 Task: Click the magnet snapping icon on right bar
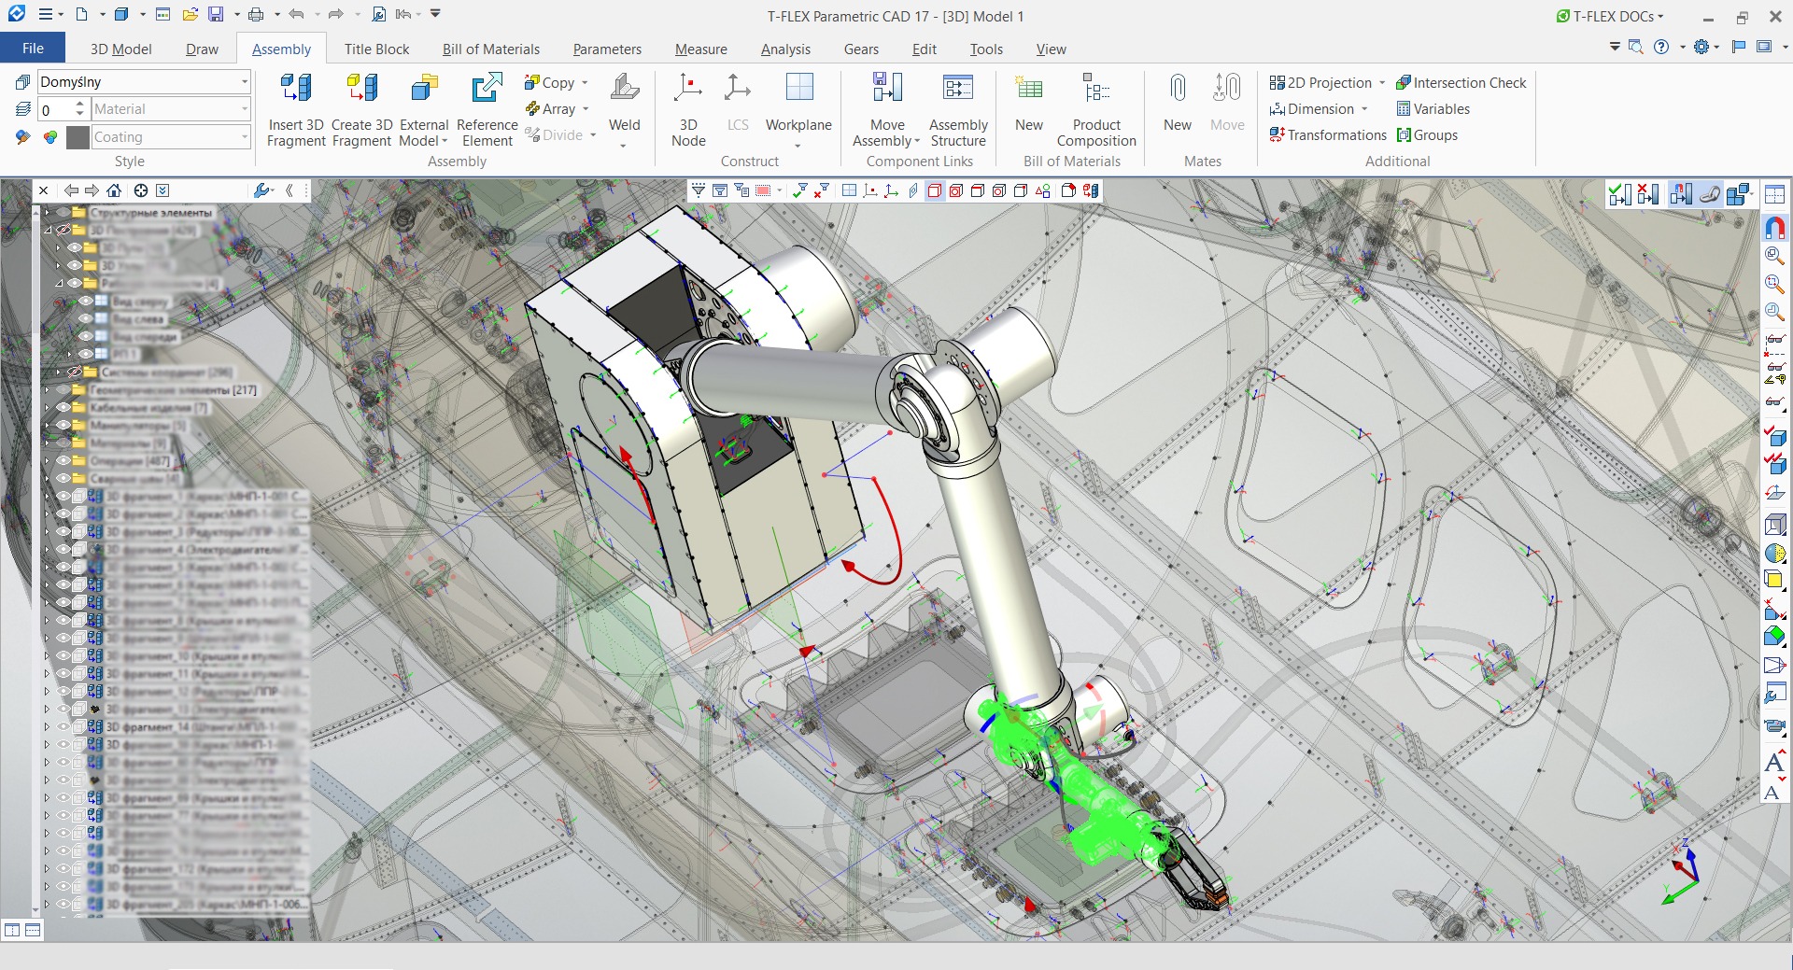click(1774, 227)
